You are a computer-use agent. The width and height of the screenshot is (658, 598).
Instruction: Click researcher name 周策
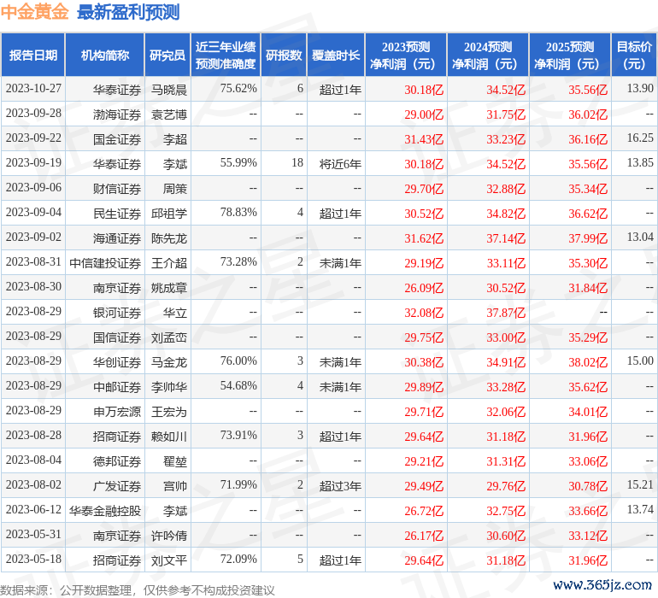point(175,189)
